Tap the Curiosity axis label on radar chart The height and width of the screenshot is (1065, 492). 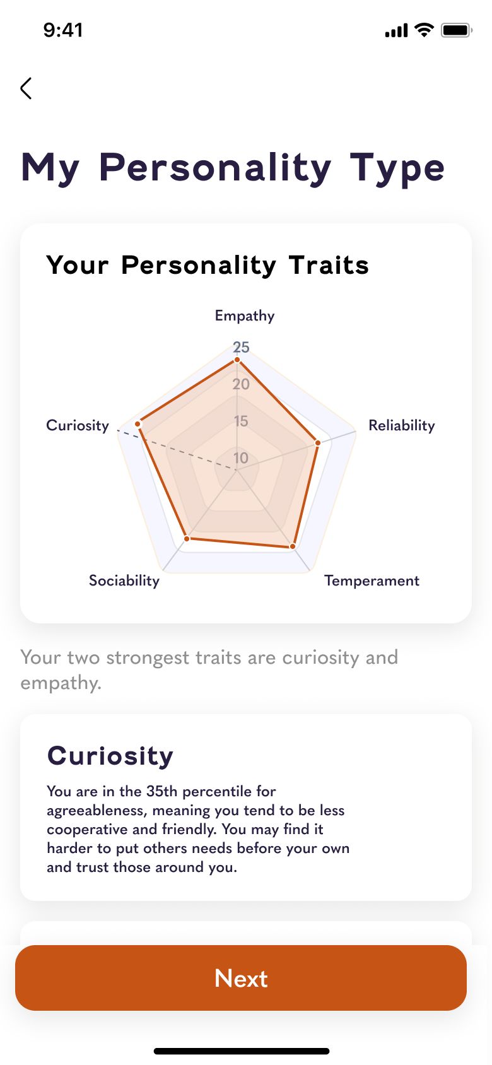[78, 425]
